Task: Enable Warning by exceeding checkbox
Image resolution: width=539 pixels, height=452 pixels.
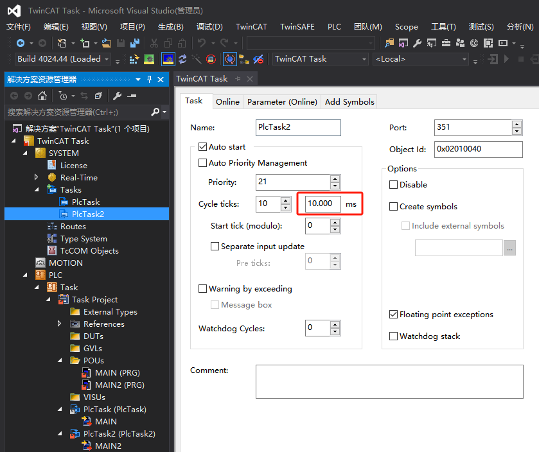Action: [202, 288]
